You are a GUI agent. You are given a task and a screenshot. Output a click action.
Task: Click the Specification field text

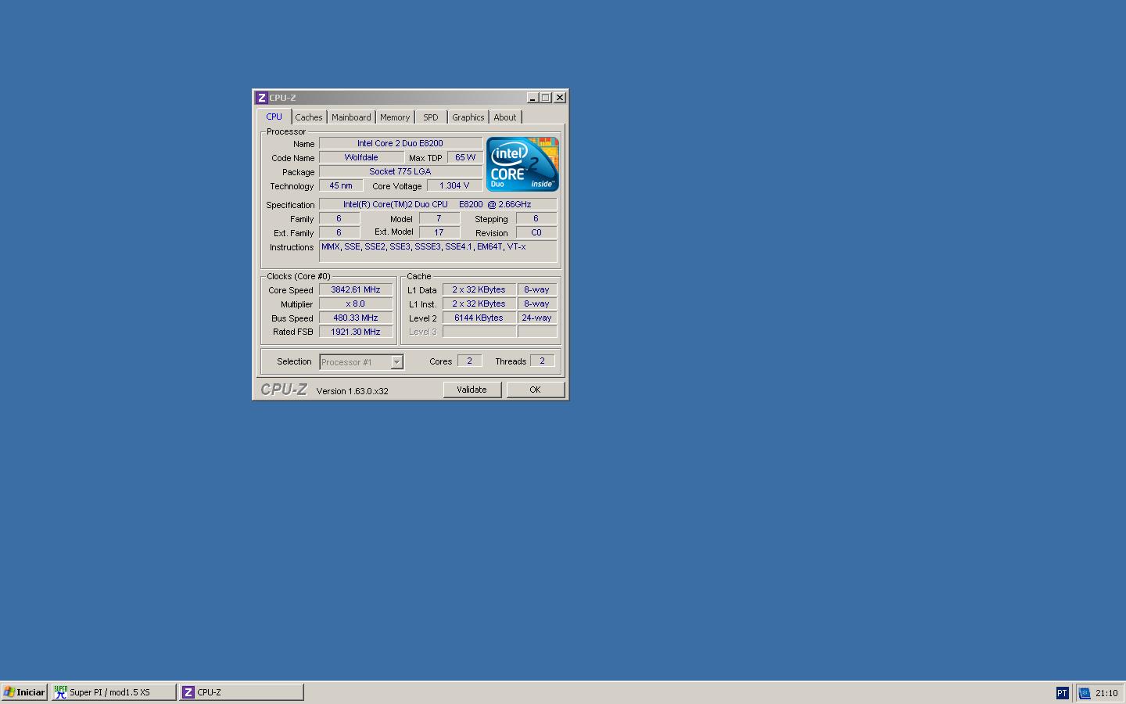tap(438, 204)
